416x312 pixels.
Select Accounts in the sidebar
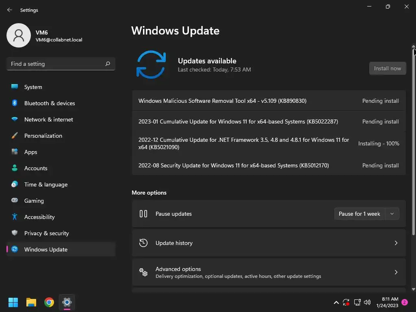(x=61, y=168)
